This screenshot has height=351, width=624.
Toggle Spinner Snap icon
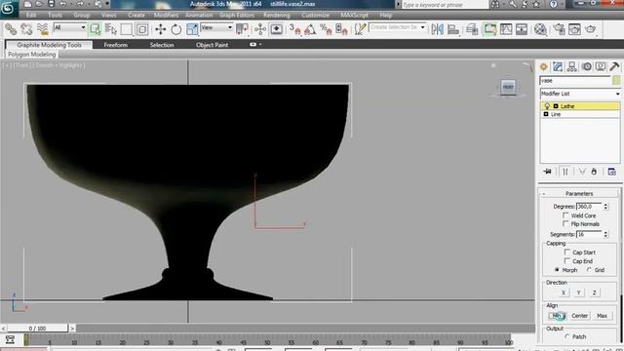341,29
